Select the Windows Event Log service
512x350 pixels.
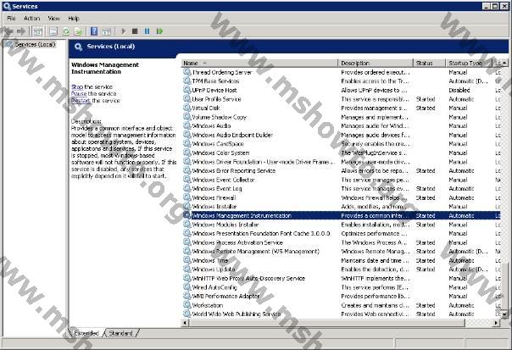pyautogui.click(x=341, y=189)
